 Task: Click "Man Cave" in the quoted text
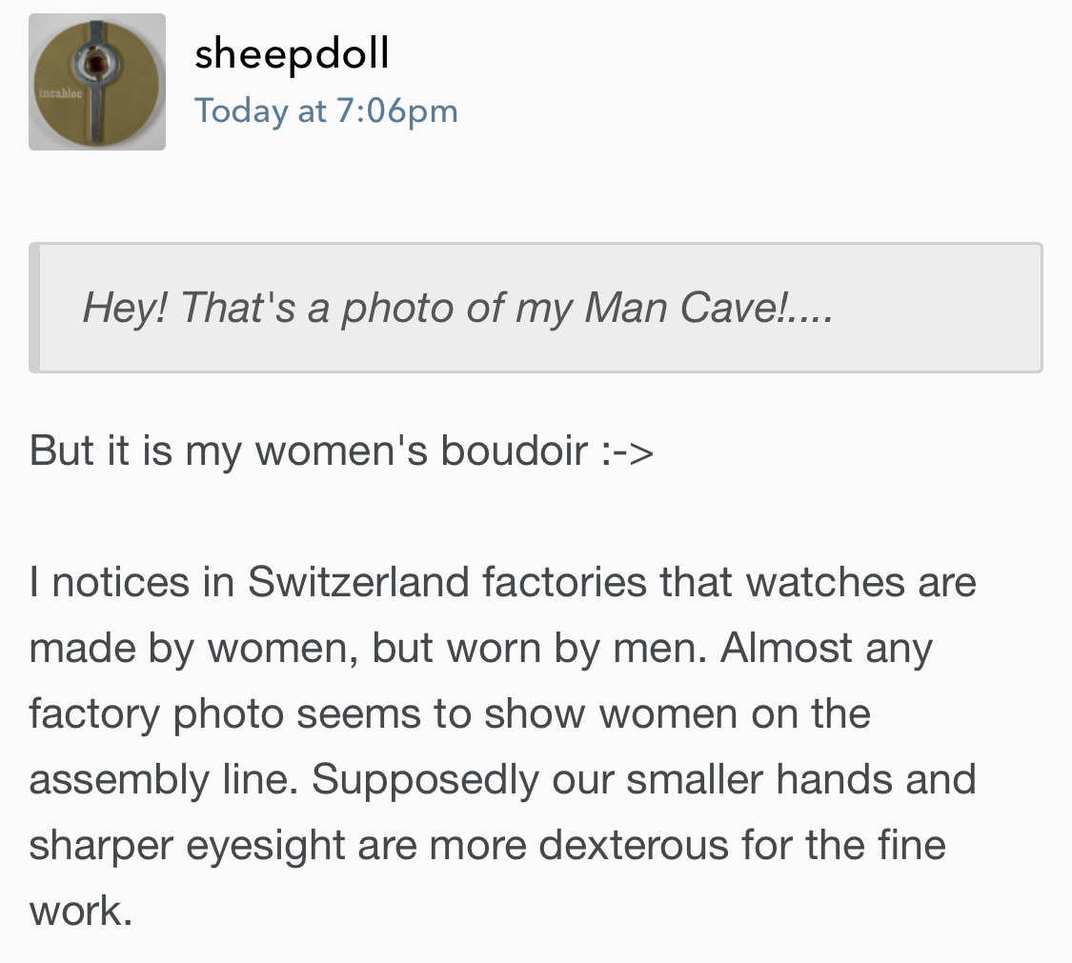680,308
